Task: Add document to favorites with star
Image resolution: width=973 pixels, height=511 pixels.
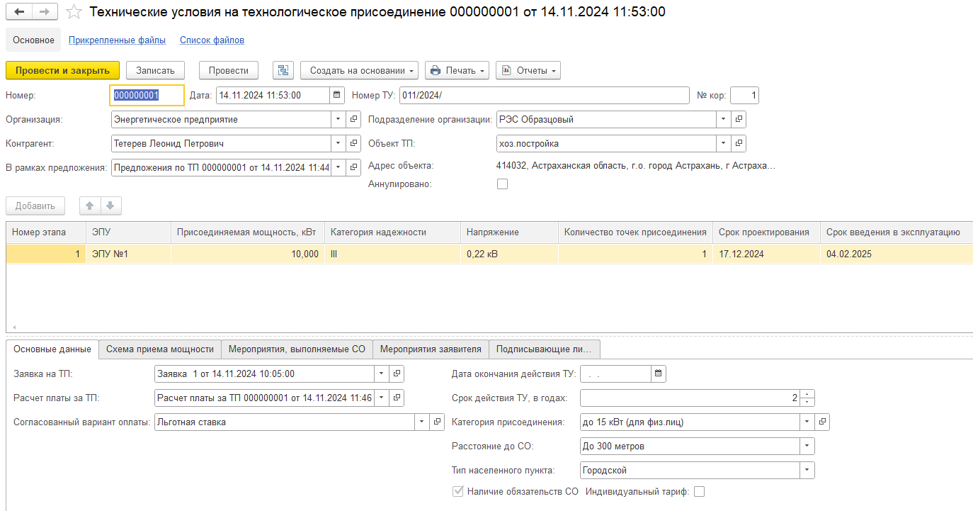Action: tap(74, 12)
